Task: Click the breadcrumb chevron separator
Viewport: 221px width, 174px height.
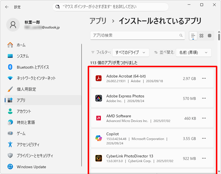Action: click(113, 21)
